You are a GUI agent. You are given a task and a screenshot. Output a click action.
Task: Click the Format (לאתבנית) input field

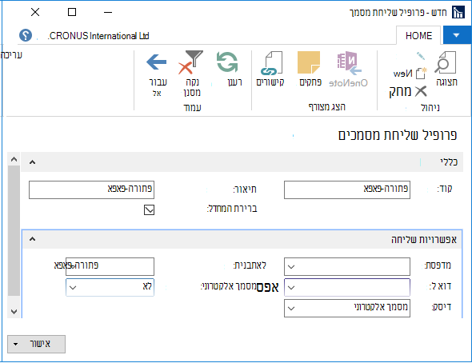[x=110, y=266]
